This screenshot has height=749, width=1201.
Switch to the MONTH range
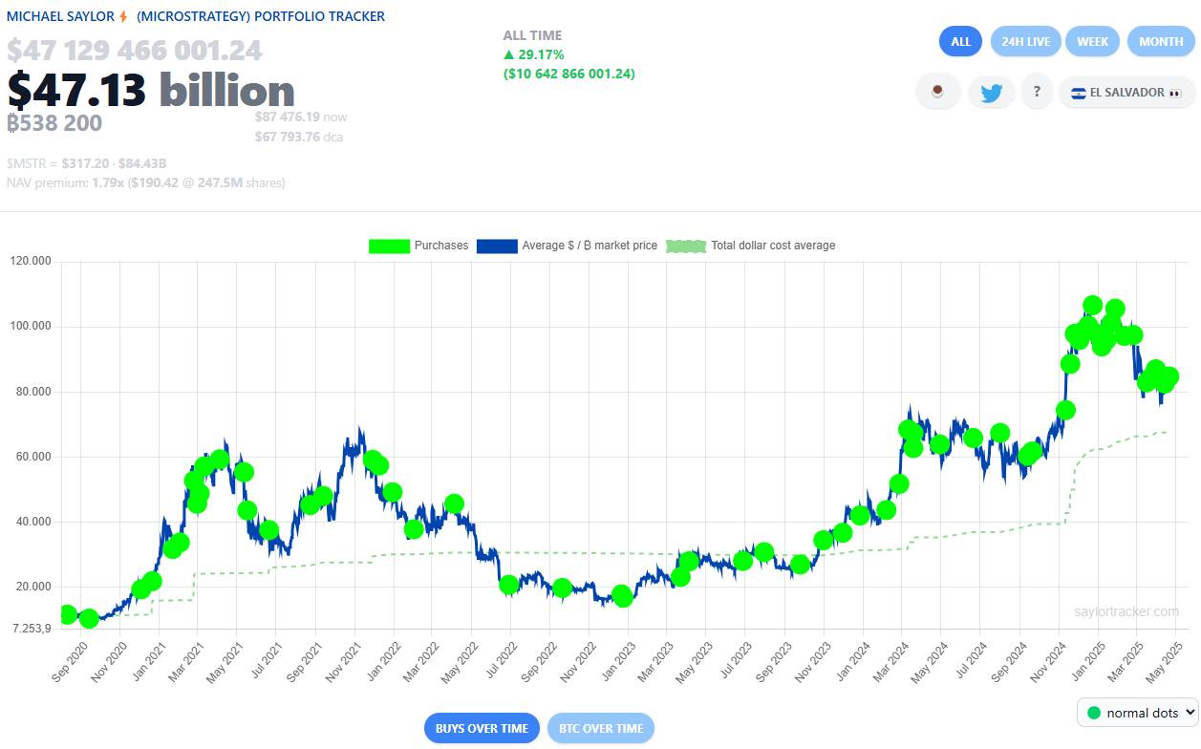[x=1161, y=41]
